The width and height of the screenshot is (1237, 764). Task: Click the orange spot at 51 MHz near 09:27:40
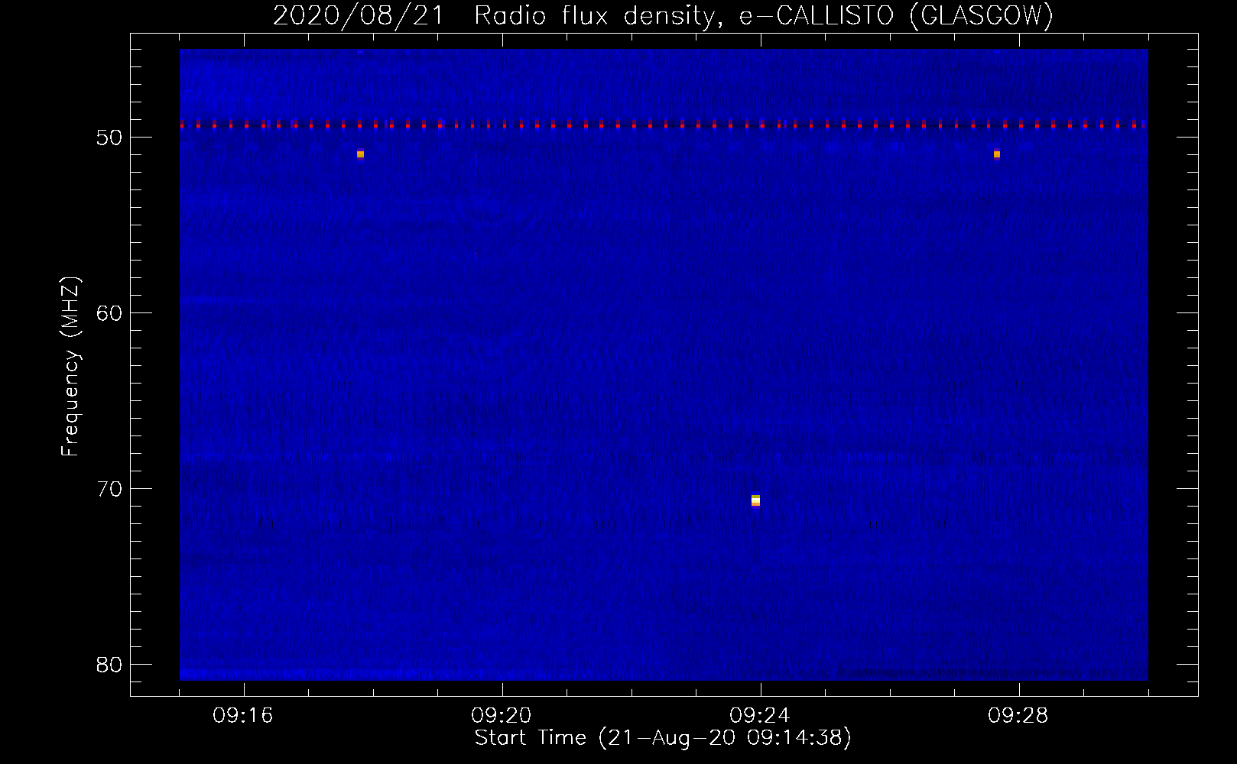point(996,154)
